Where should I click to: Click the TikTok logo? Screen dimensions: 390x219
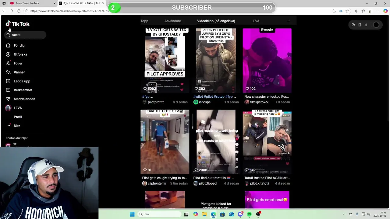pyautogui.click(x=17, y=24)
